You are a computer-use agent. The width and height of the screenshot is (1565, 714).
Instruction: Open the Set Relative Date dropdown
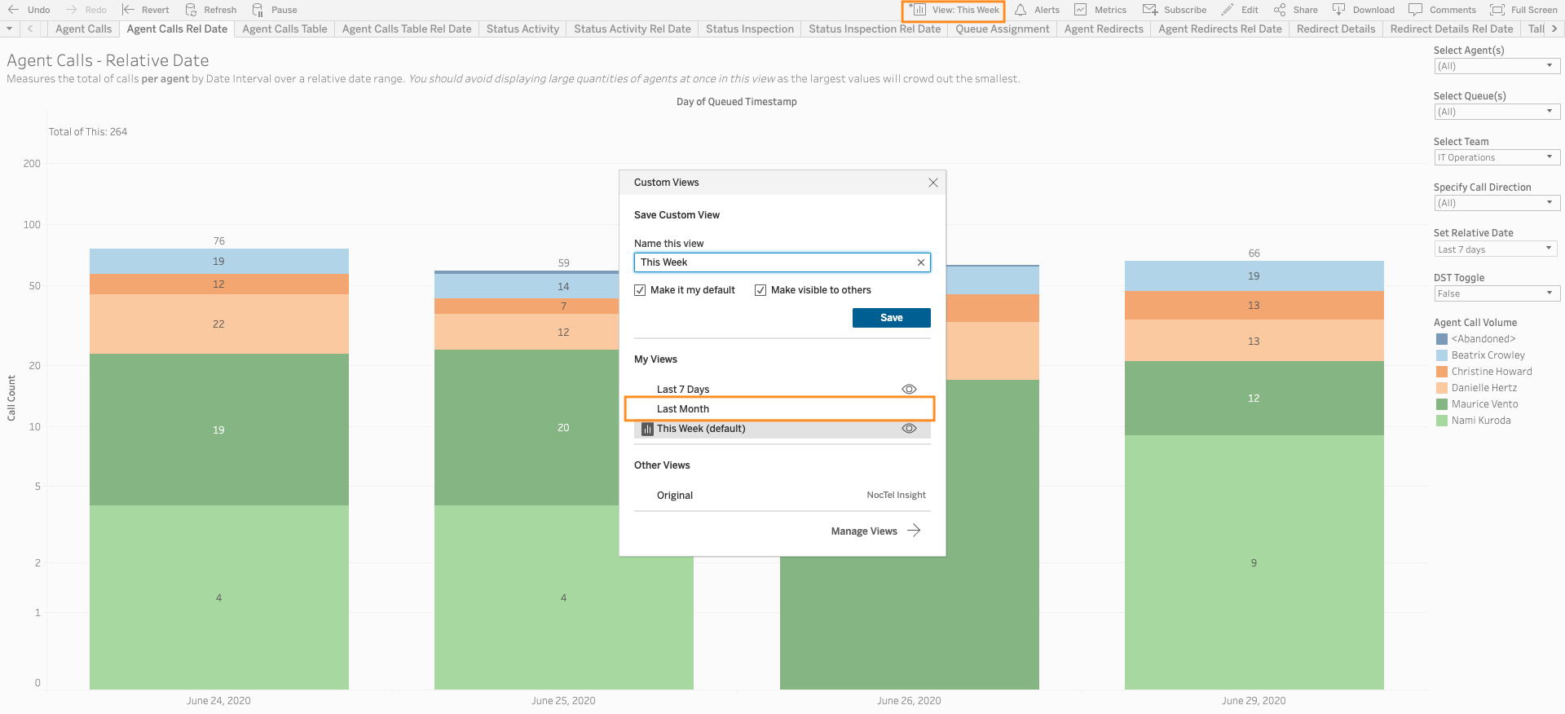[1497, 249]
